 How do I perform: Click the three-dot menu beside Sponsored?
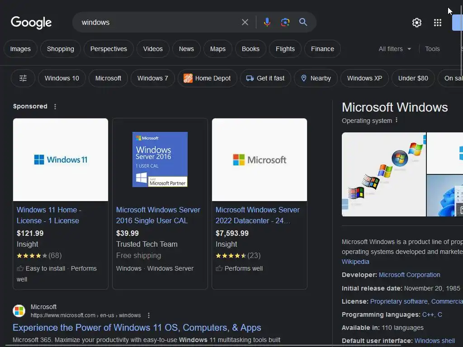(55, 107)
